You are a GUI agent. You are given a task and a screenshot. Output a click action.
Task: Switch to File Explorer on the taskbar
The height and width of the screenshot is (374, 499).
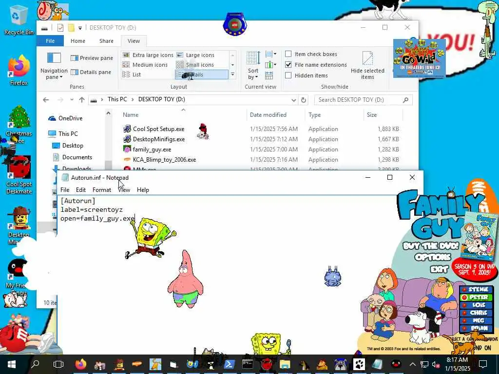tap(285, 364)
